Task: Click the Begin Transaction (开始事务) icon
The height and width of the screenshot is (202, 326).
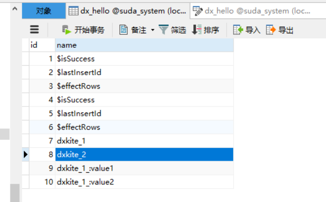Action: pos(67,30)
